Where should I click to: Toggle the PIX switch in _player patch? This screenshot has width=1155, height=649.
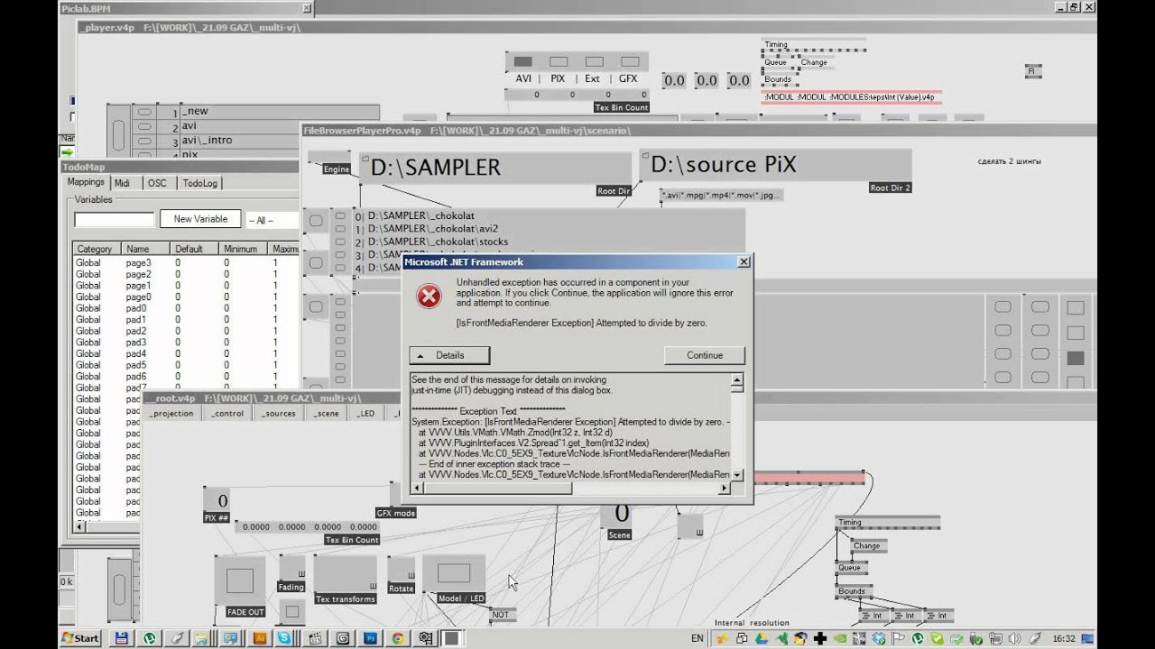point(559,62)
